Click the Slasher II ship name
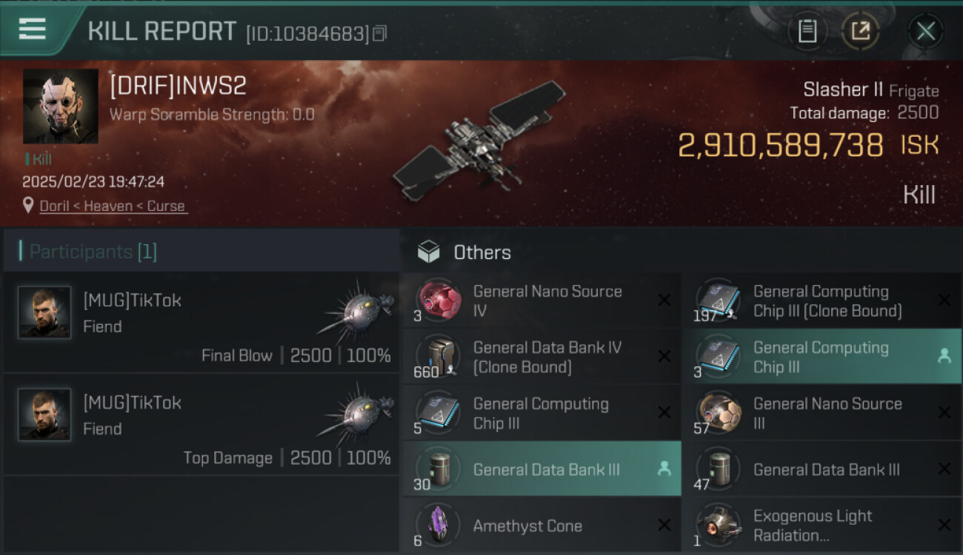963x555 pixels. (843, 90)
